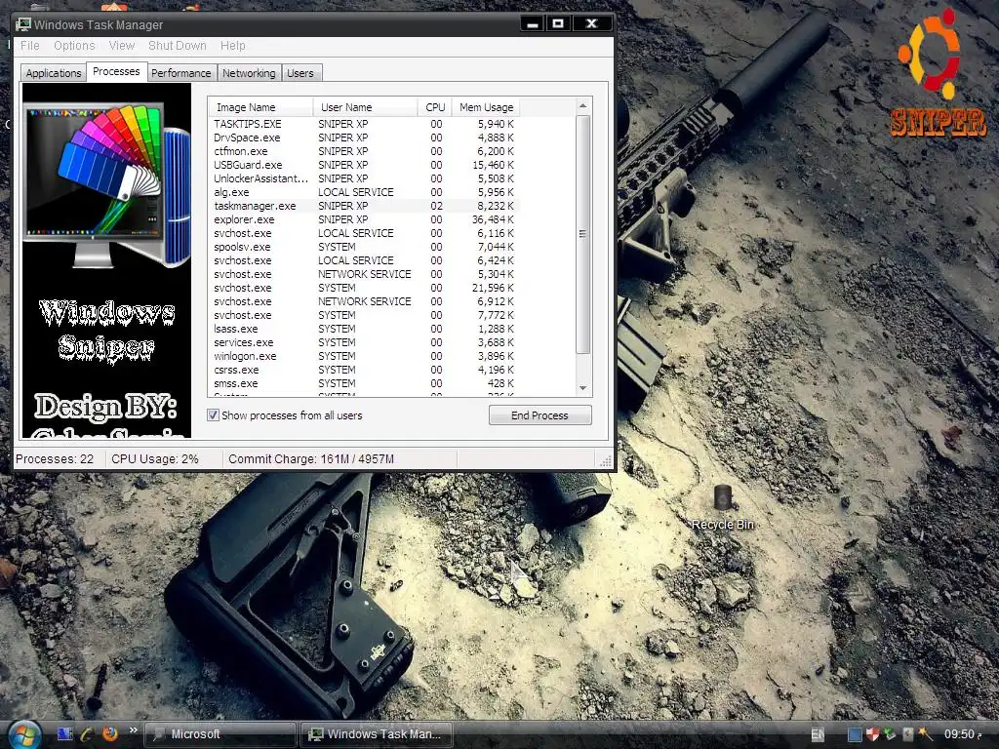Click the blue square tray icon

855,734
